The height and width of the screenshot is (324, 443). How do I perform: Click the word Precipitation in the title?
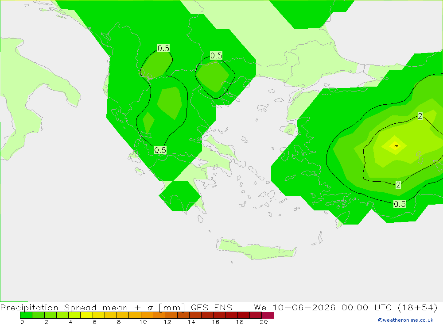coord(29,307)
